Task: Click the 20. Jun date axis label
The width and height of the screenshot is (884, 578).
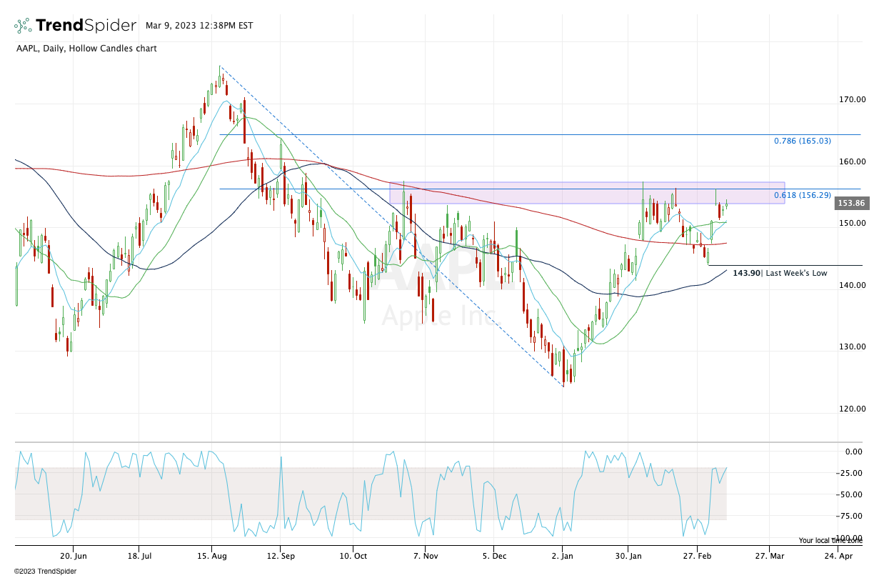Action: click(x=74, y=555)
